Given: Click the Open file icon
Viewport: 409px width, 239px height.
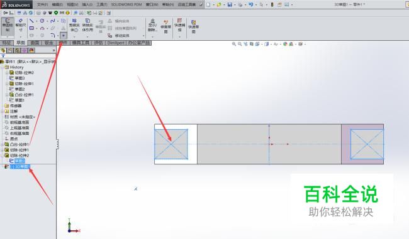Looking at the screenshot, I should (219, 4).
